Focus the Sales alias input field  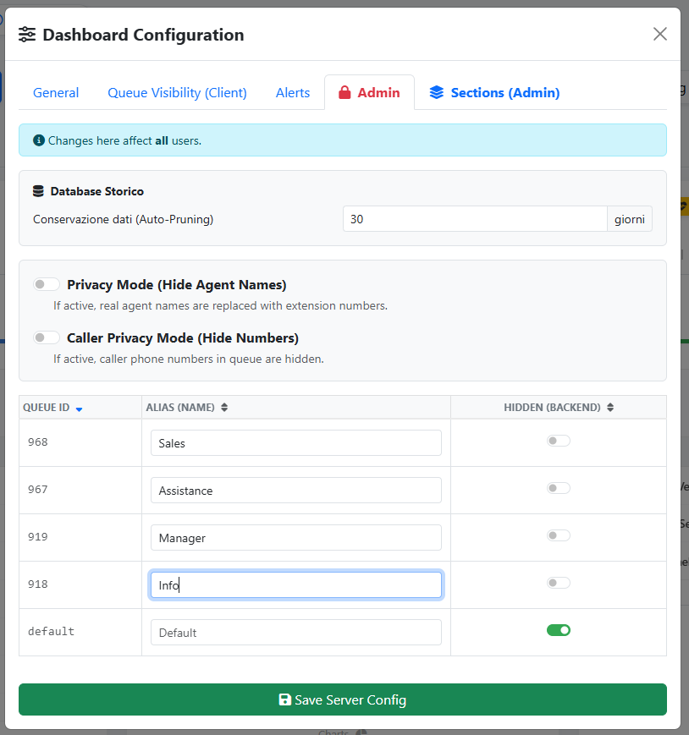[295, 443]
